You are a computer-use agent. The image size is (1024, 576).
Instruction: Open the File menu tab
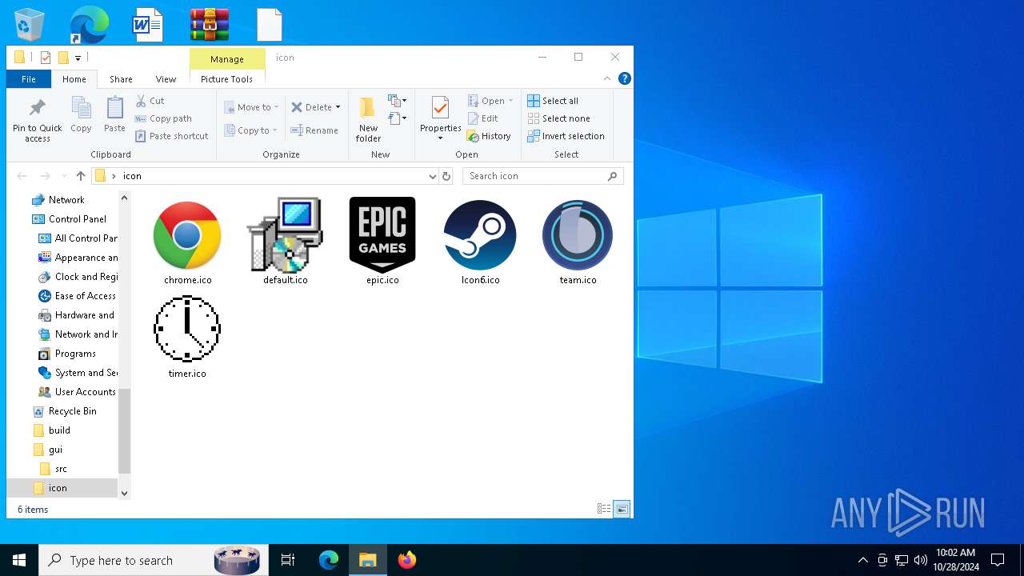tap(29, 79)
